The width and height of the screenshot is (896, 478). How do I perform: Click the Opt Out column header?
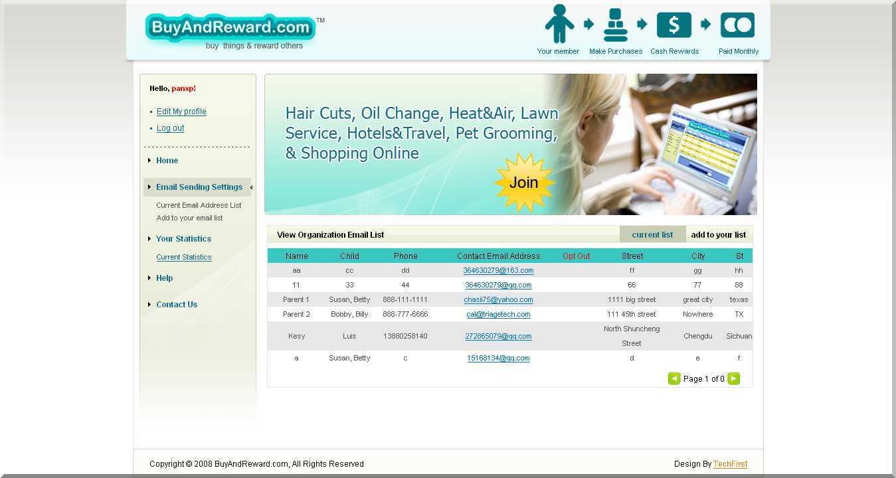pos(576,256)
